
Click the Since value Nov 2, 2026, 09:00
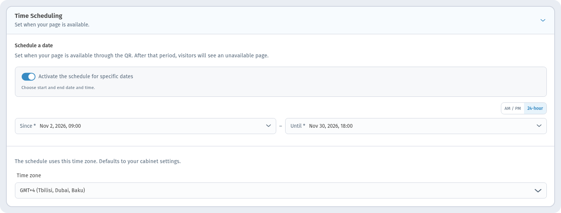(x=60, y=126)
